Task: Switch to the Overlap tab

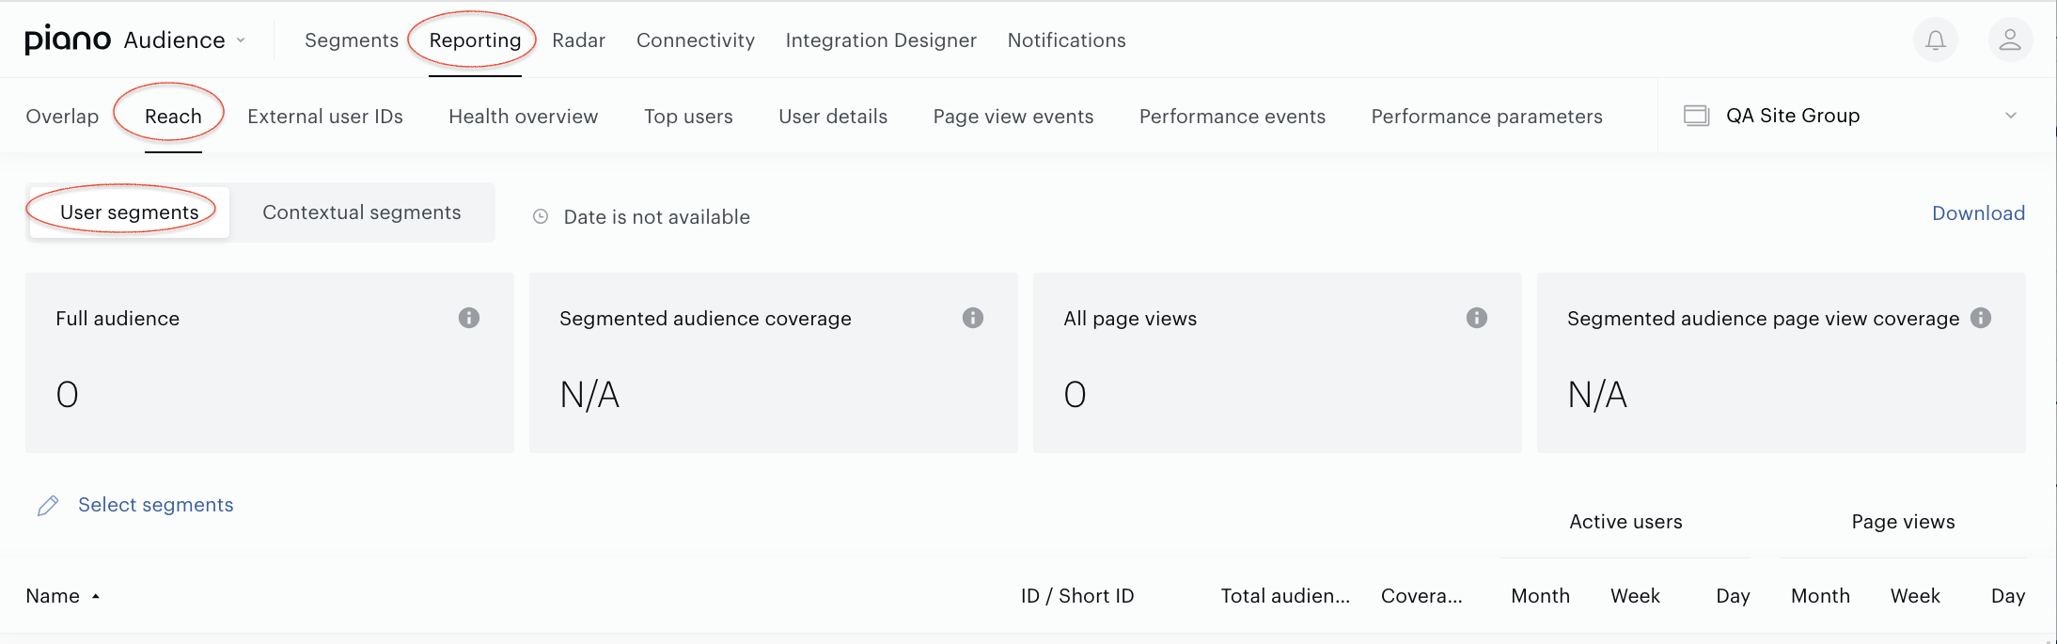Action: (62, 117)
